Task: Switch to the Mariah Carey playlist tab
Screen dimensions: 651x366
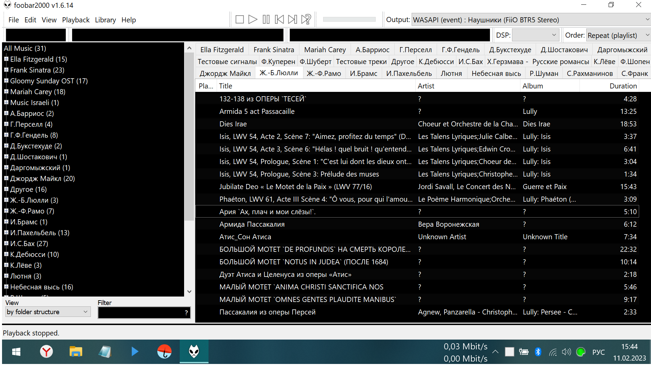Action: pyautogui.click(x=324, y=50)
